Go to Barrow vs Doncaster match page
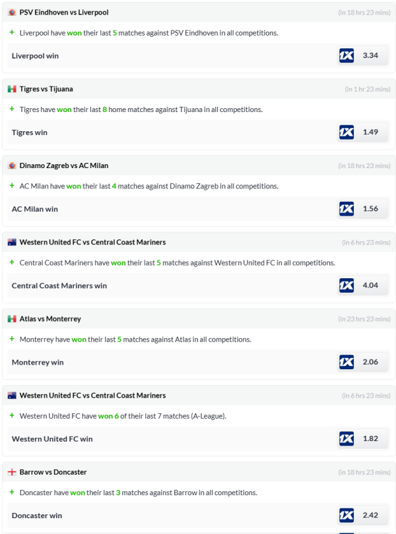This screenshot has height=534, width=396. [x=53, y=472]
